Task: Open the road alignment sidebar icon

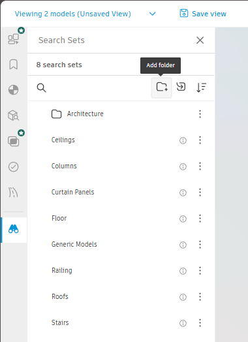Action: tap(14, 193)
